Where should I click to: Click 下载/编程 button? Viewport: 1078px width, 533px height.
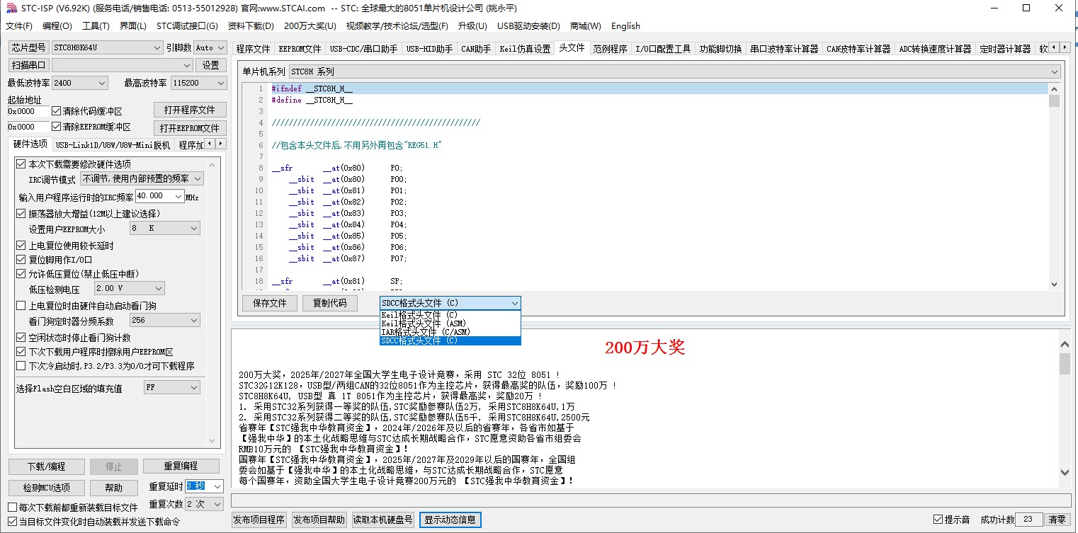click(46, 466)
